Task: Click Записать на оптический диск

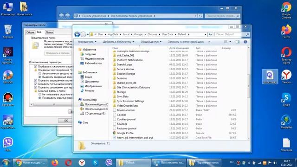Action: pyautogui.click(x=186, y=42)
